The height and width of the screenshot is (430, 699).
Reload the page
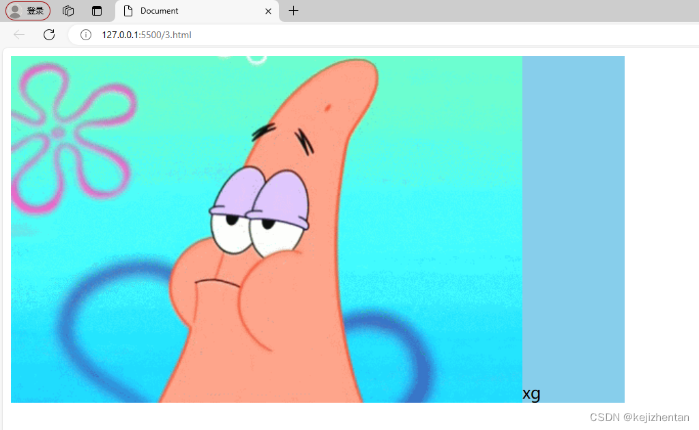point(49,35)
